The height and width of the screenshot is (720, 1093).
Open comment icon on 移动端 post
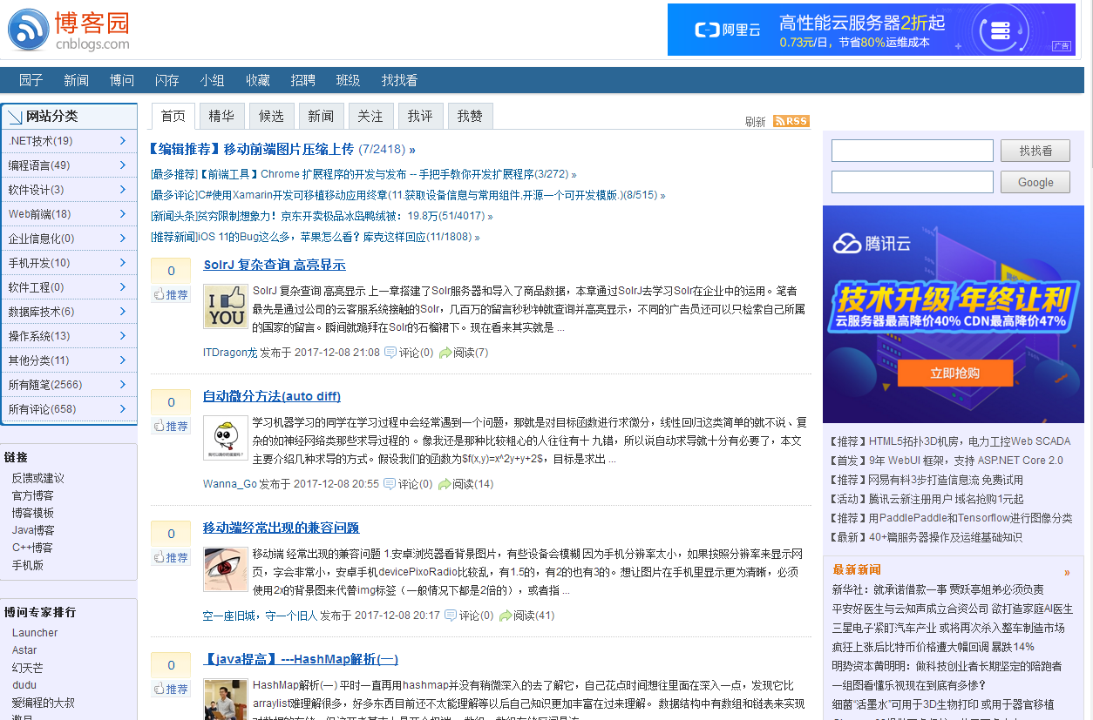point(451,616)
